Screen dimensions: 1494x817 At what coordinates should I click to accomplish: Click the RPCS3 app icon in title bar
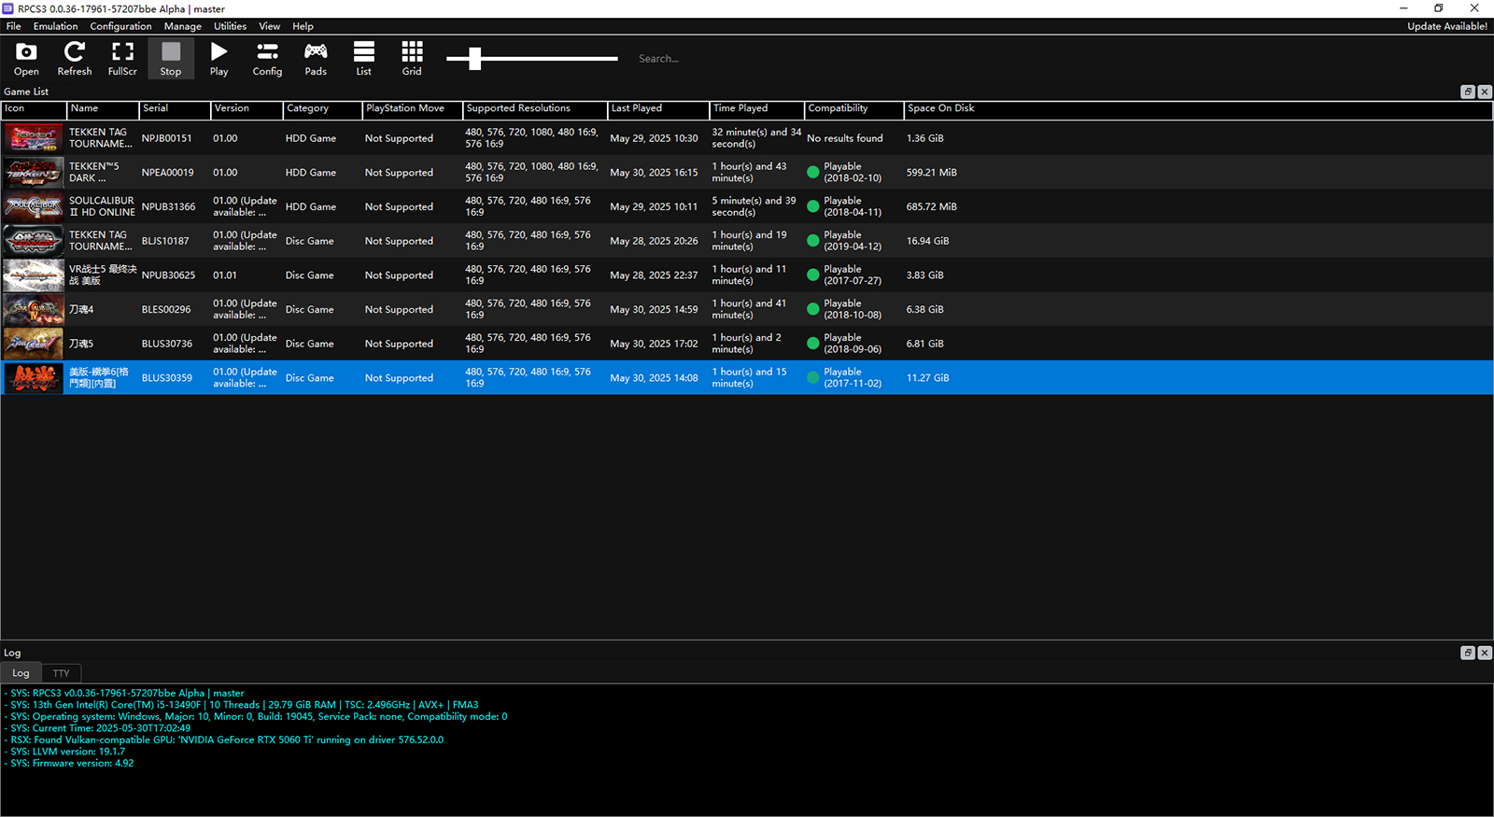(x=8, y=8)
